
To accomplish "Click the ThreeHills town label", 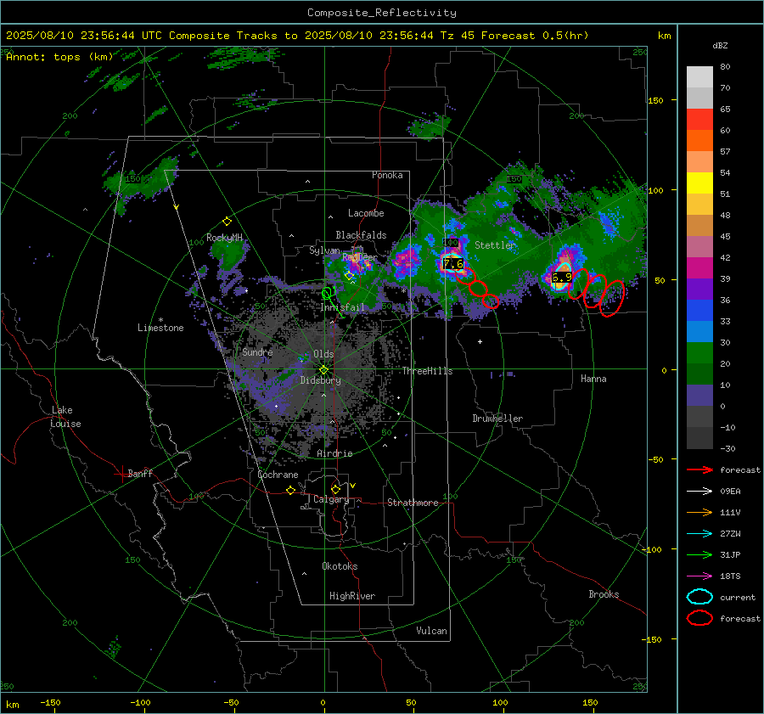I will click(x=427, y=371).
